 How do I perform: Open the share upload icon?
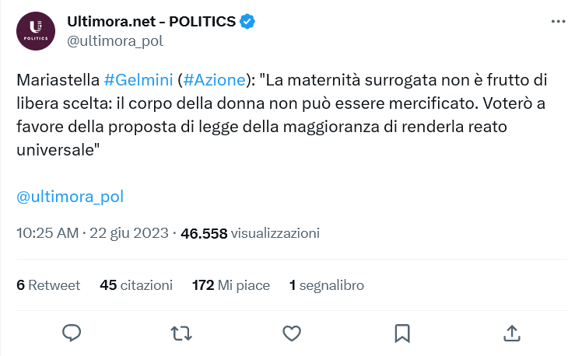(512, 333)
